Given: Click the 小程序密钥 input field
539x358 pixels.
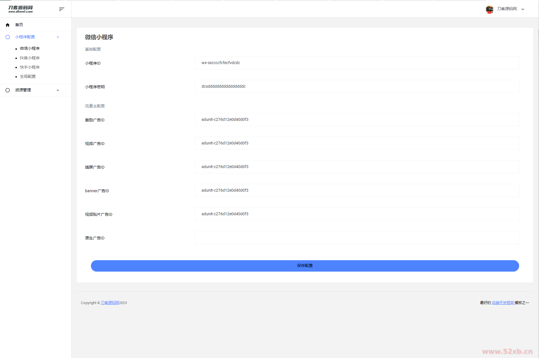Looking at the screenshot, I should coord(357,87).
